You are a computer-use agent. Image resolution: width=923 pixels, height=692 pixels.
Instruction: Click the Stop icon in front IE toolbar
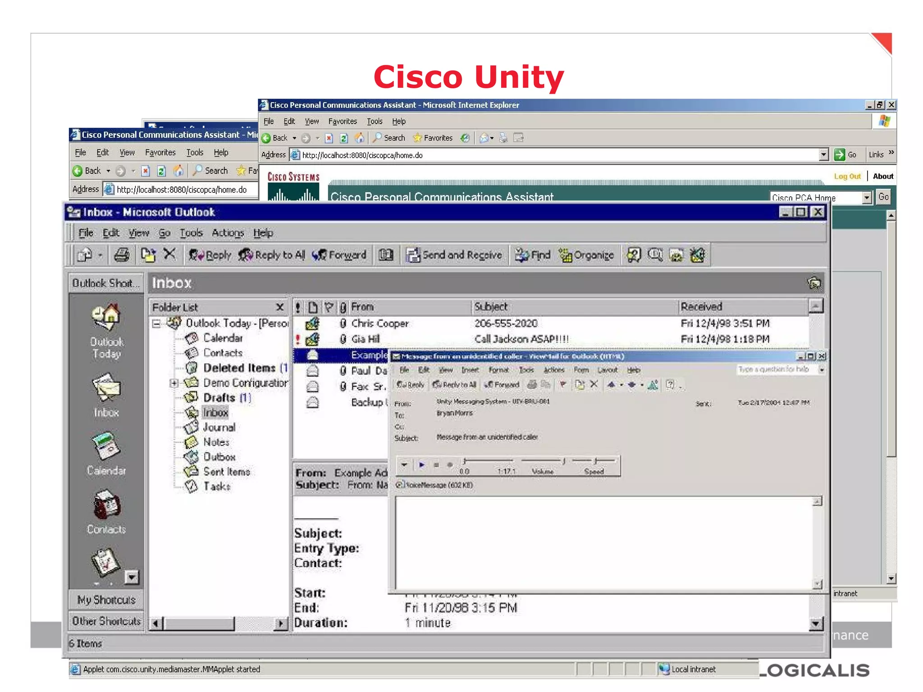click(x=329, y=138)
